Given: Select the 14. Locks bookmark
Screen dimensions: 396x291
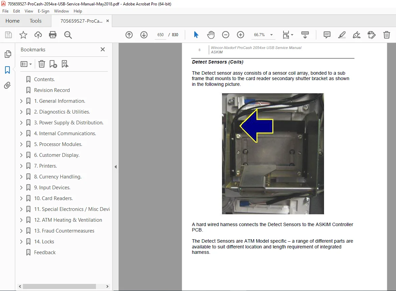Looking at the screenshot, I should 44,242.
